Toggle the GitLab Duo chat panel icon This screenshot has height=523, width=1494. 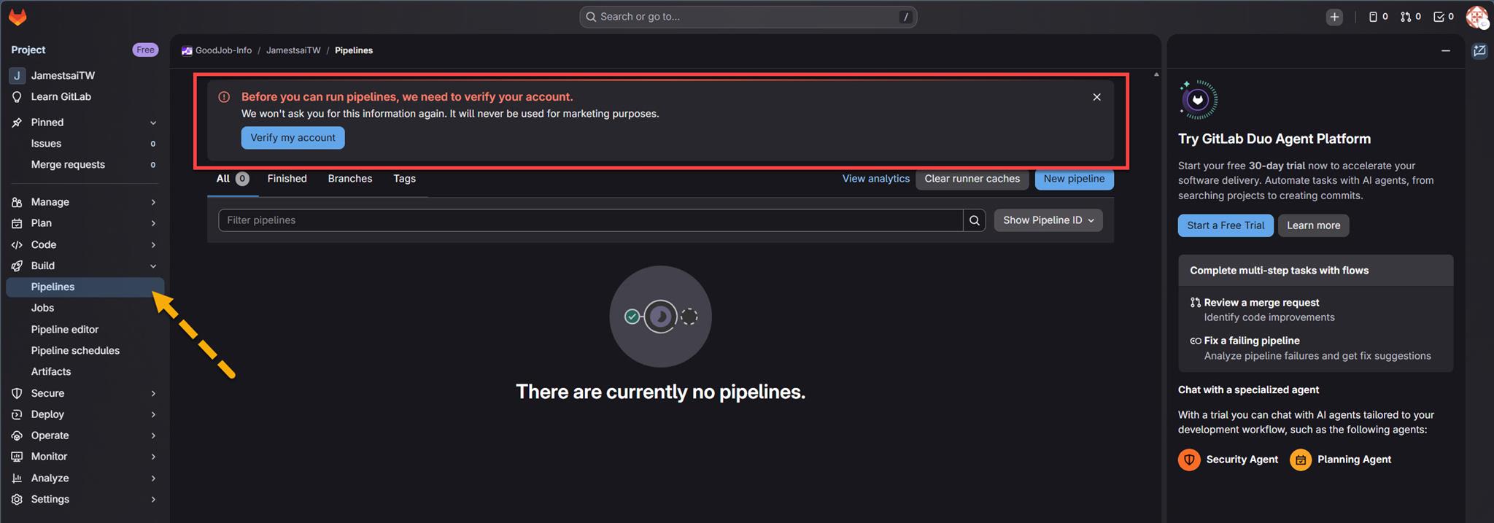(1479, 51)
